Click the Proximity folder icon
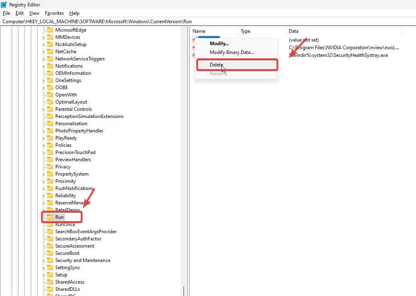This screenshot has height=296, width=416. (x=50, y=181)
